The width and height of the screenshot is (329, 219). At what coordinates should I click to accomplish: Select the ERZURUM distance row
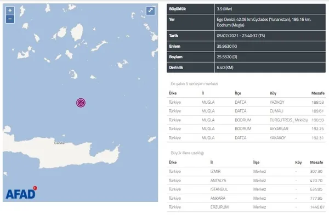(246, 207)
